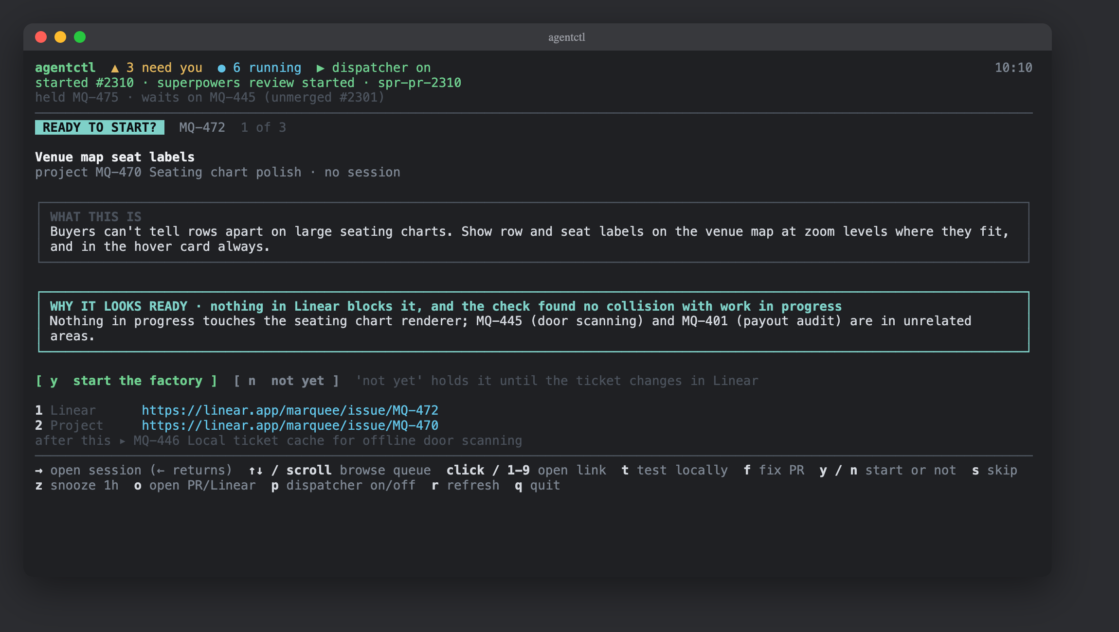Click the 'started #2310' log line

[x=248, y=83]
